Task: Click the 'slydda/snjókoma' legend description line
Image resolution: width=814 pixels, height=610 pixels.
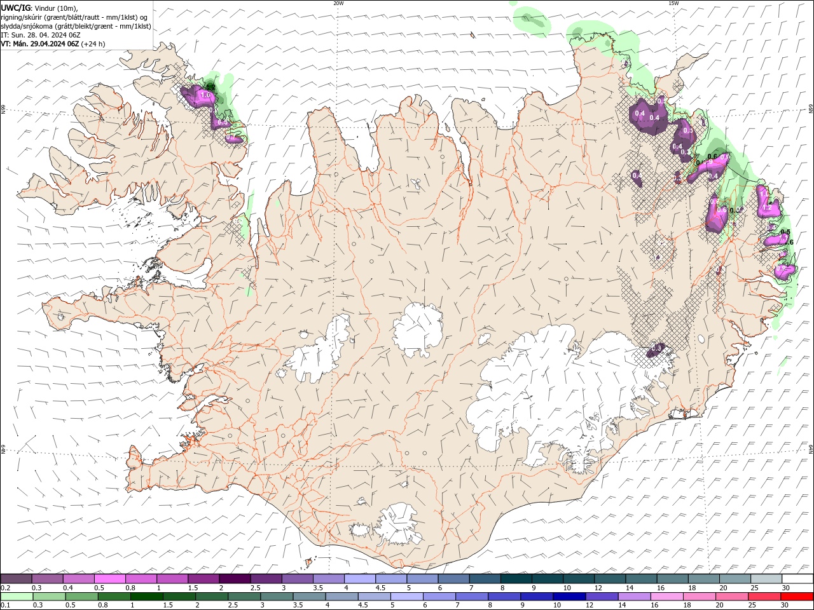Action: click(76, 26)
